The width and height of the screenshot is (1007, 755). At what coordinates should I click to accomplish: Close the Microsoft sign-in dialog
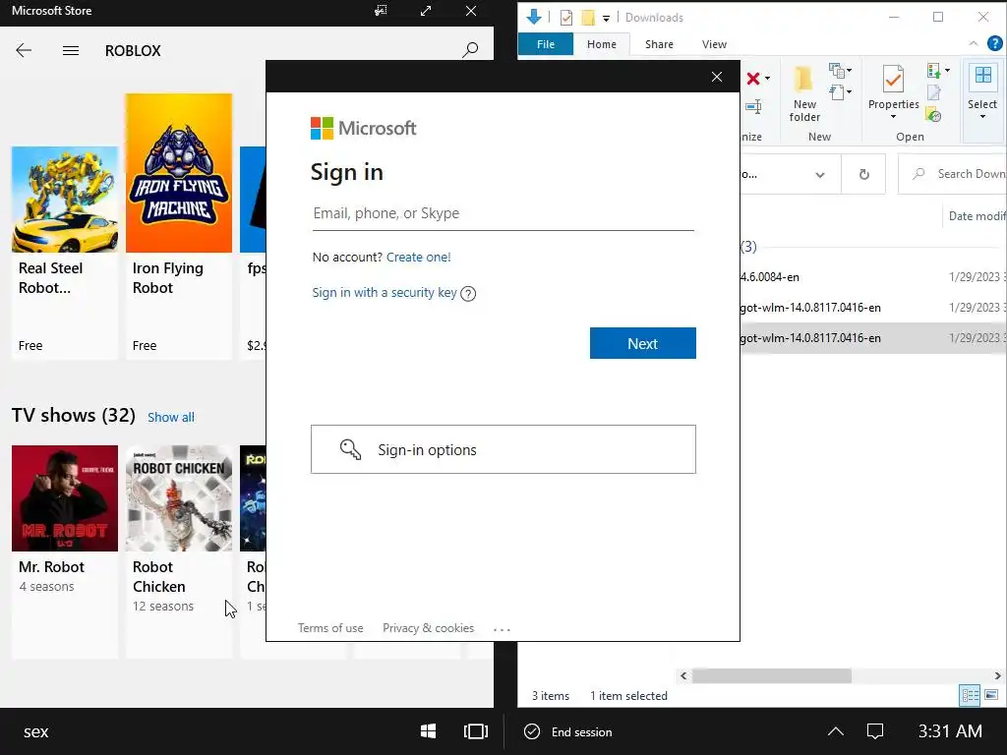point(717,77)
